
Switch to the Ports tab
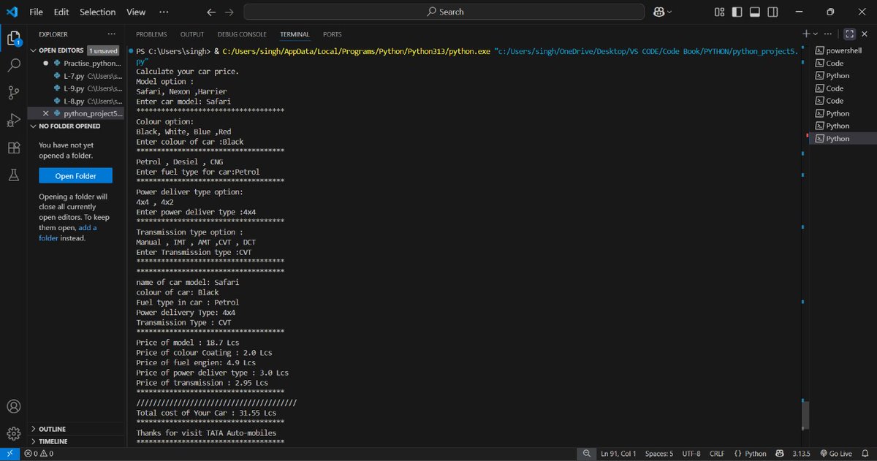[x=332, y=34]
